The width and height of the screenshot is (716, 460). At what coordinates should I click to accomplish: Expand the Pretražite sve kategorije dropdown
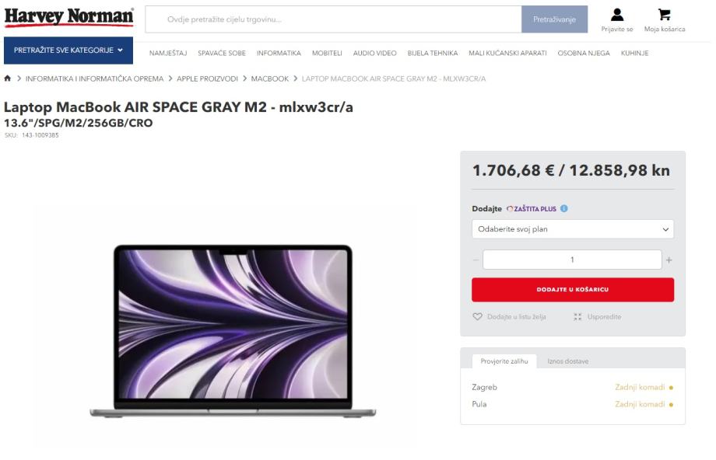point(68,51)
